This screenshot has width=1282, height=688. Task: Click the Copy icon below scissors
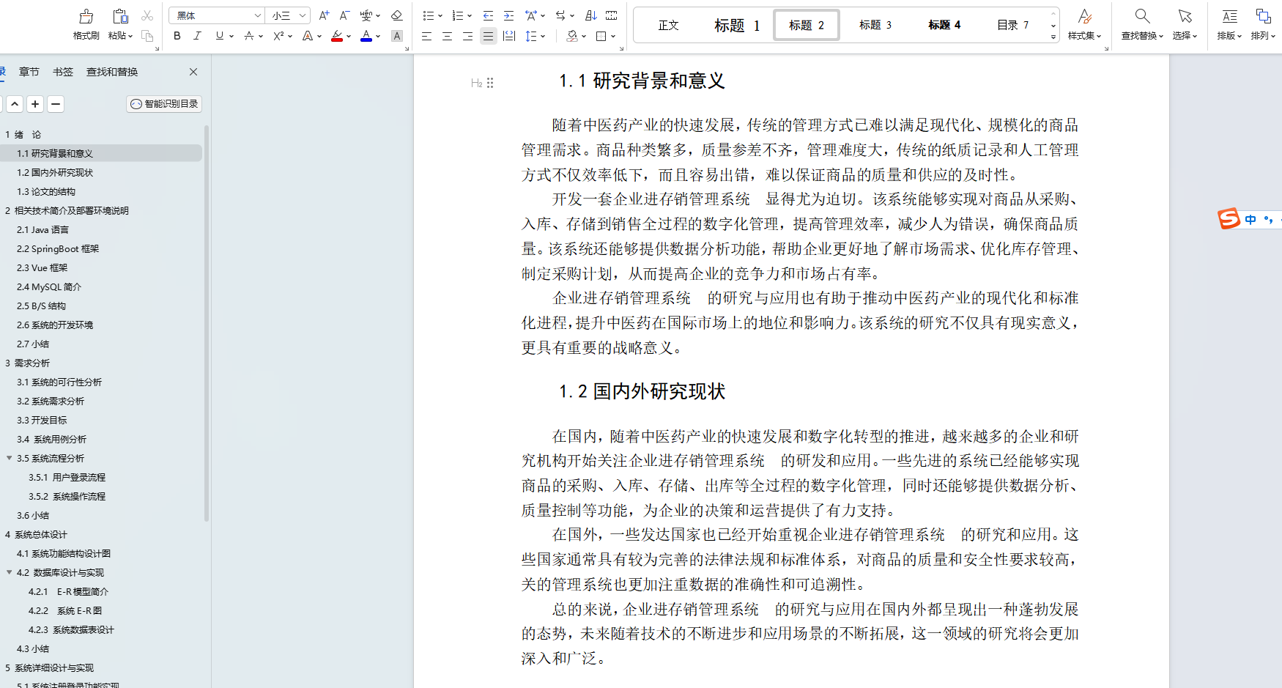[147, 36]
